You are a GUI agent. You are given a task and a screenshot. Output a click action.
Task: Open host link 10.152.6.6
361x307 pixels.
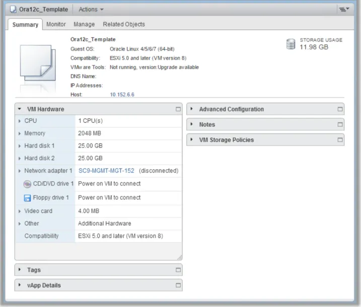[122, 95]
